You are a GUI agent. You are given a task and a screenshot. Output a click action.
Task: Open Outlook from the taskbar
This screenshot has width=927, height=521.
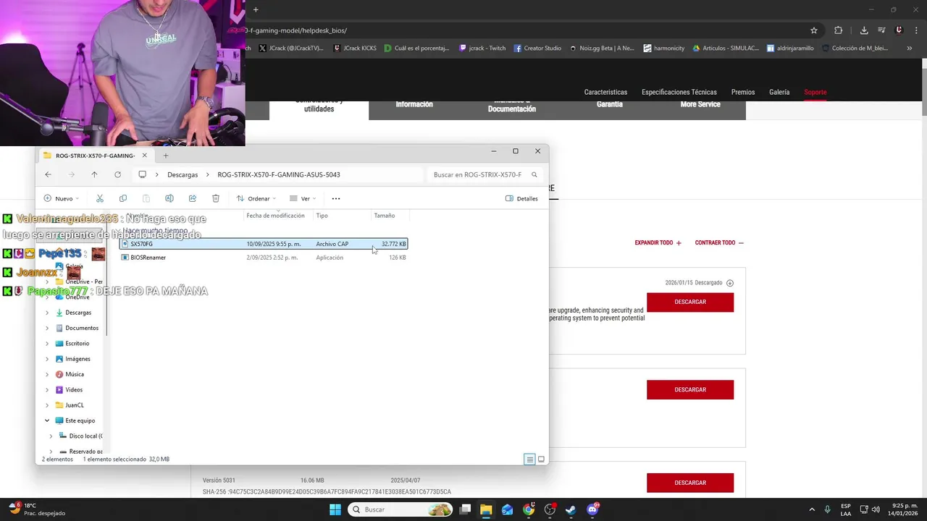507,509
